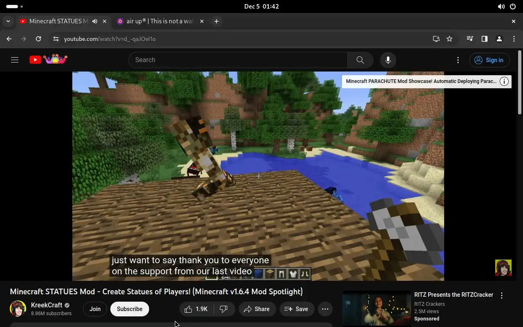Screen dimensions: 523x327
Task: Like the video (1.9K)
Action: [x=197, y=309]
